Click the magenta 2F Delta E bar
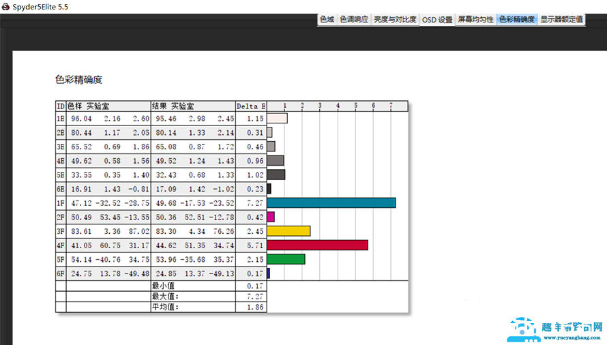The image size is (607, 345). 271,217
